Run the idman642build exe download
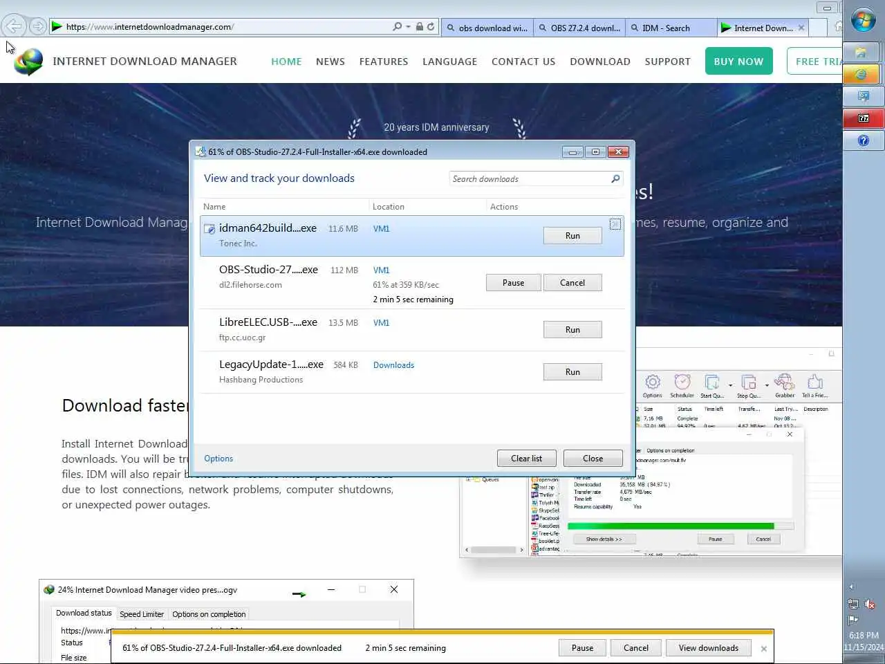 pyautogui.click(x=572, y=236)
